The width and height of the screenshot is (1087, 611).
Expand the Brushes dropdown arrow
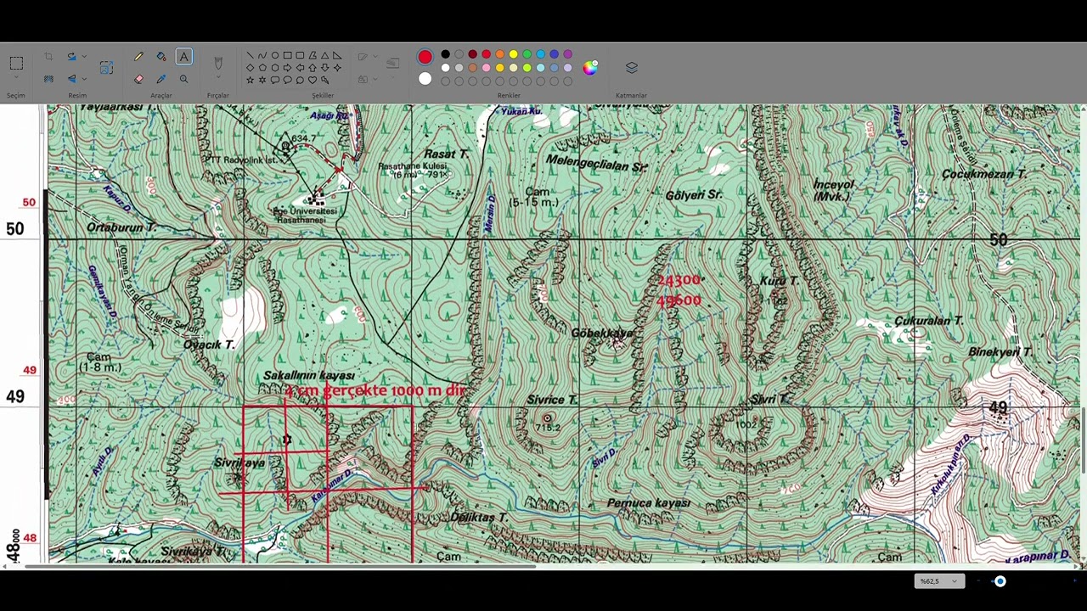[x=218, y=77]
